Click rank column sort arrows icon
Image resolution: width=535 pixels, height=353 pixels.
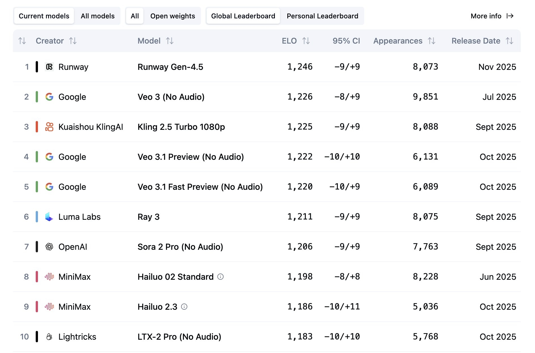(x=22, y=41)
